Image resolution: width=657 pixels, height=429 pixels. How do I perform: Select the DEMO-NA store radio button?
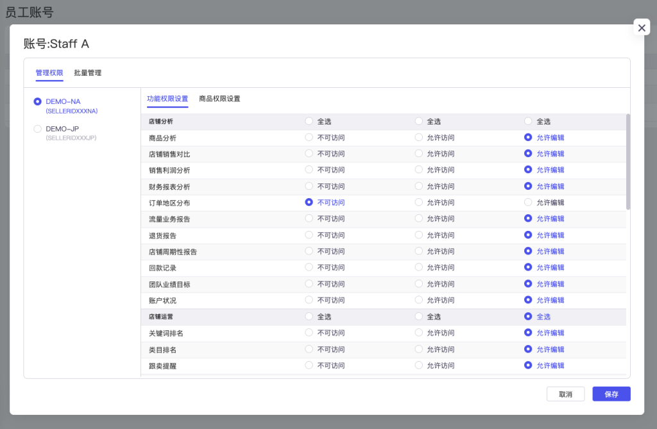pos(38,101)
